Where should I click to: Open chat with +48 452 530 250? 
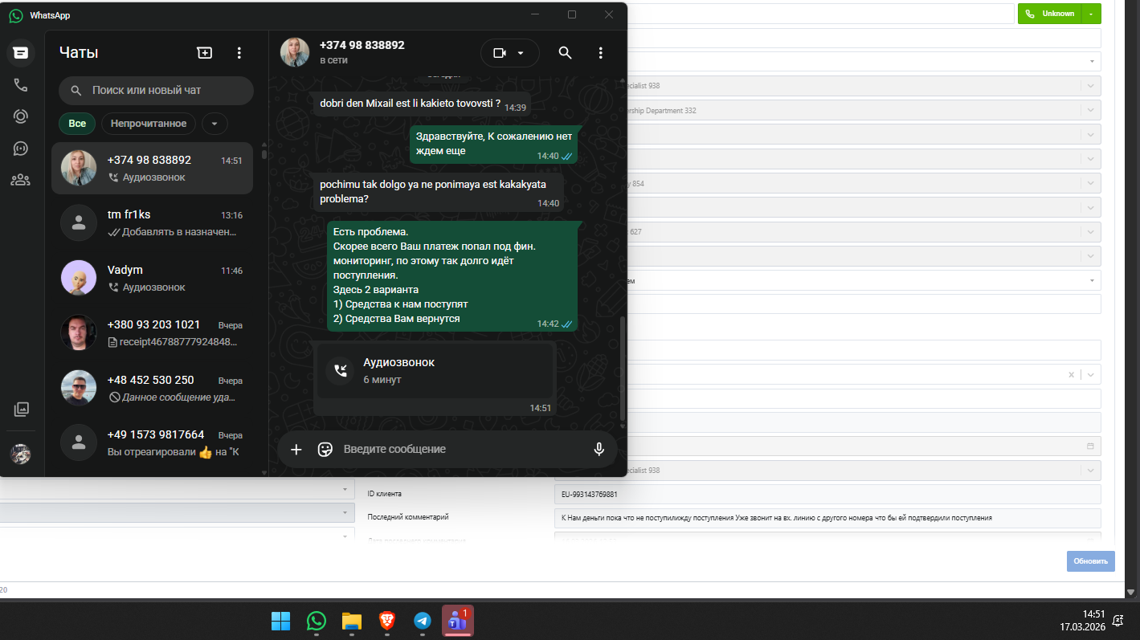152,387
